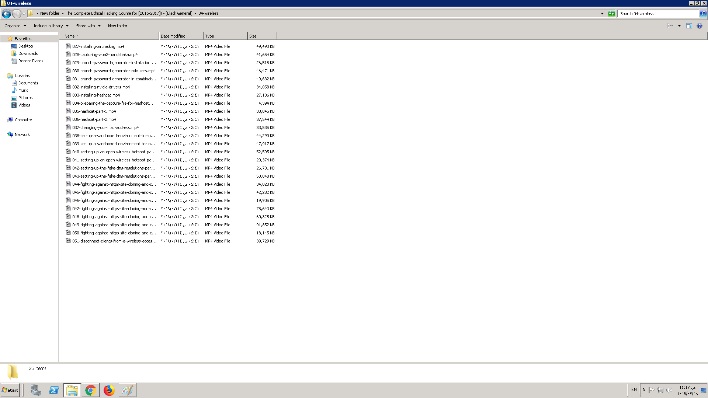708x398 pixels.
Task: Click the Change your view icon
Action: pos(670,26)
